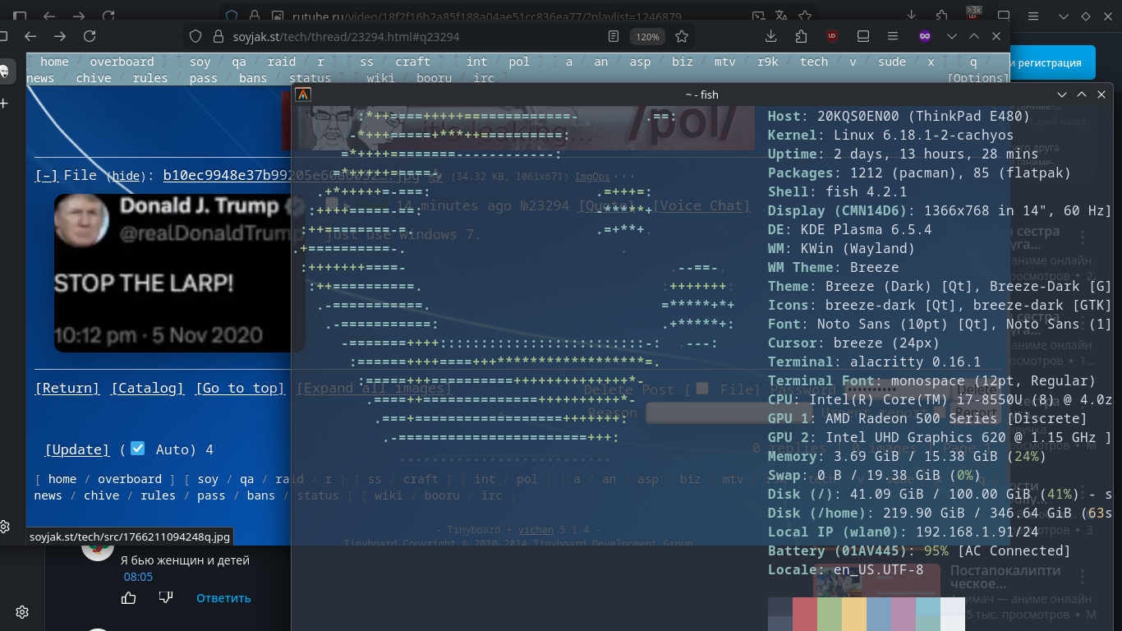This screenshot has width=1122, height=631.
Task: Go to the tech board in top navigation
Action: [x=813, y=62]
